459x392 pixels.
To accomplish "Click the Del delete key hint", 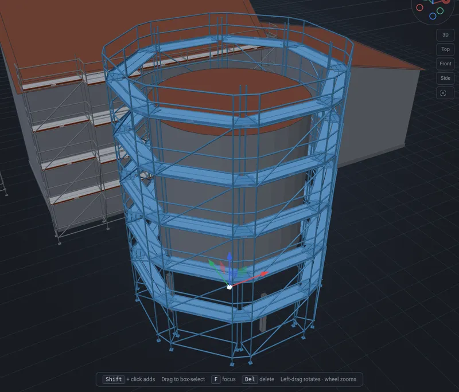I will (250, 379).
